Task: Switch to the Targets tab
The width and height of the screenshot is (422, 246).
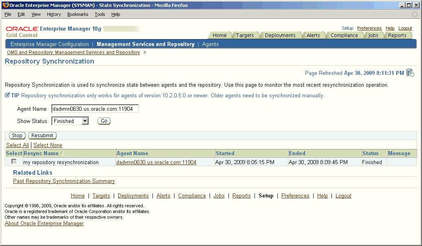Action: point(245,35)
